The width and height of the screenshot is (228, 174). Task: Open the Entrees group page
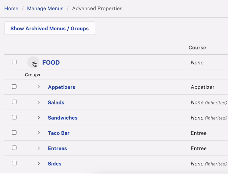coord(57,148)
